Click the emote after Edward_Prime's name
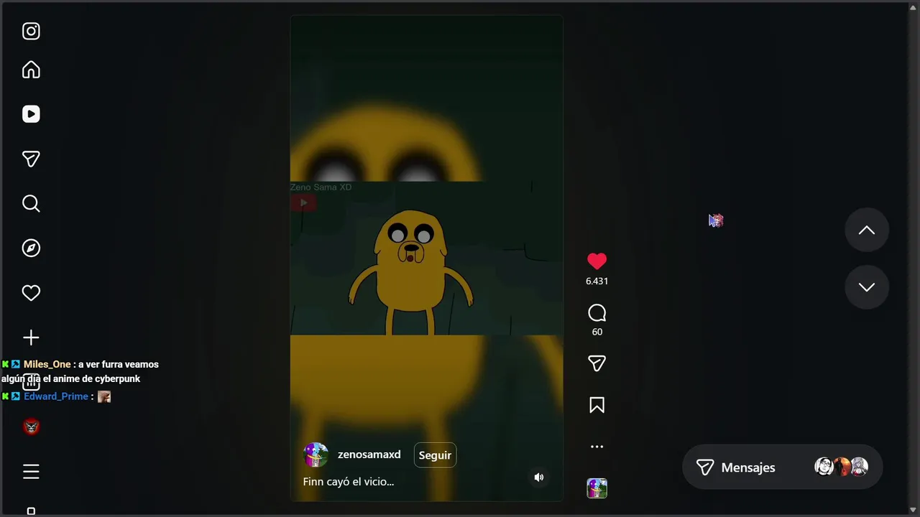Screen dimensions: 920x517 point(104,396)
